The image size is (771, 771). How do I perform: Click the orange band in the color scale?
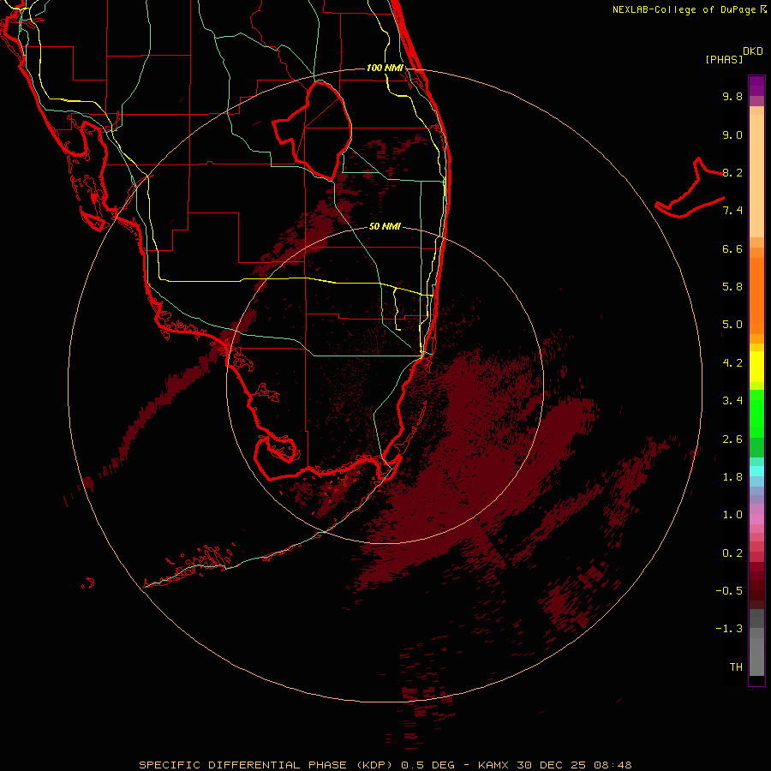point(756,295)
